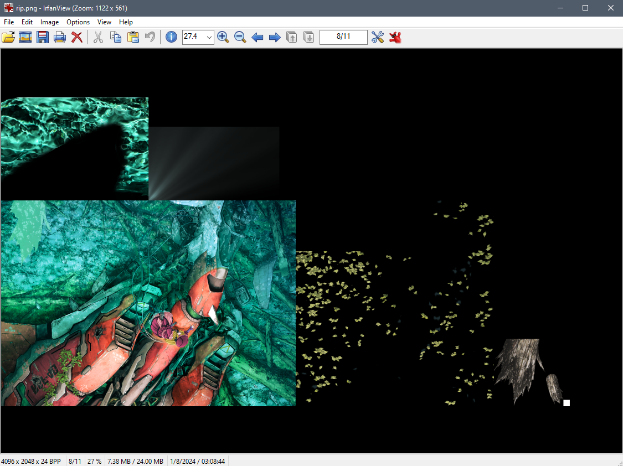Open the Help menu
This screenshot has width=623, height=466.
(126, 22)
